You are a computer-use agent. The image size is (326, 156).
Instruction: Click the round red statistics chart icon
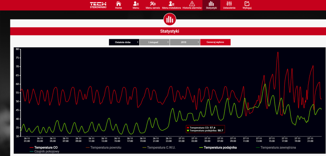pos(169,19)
